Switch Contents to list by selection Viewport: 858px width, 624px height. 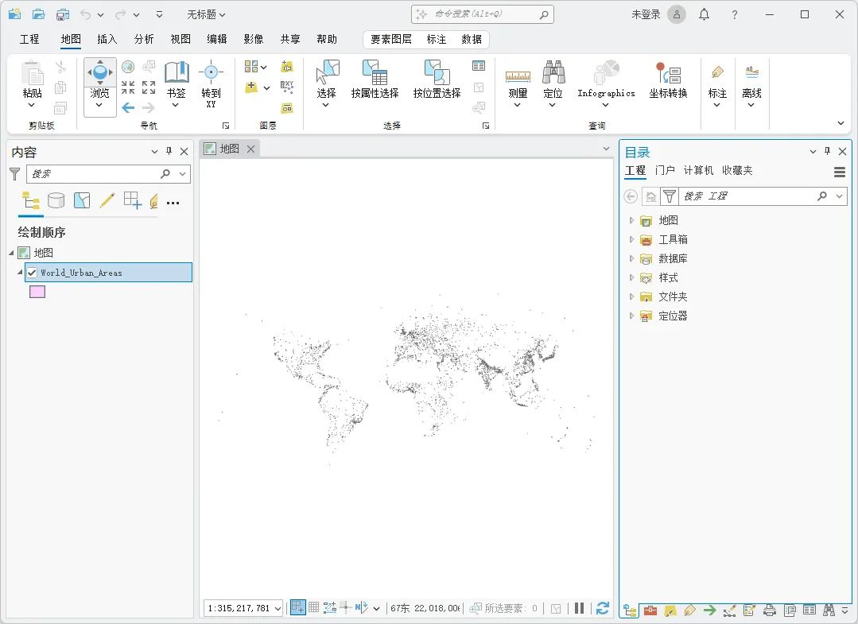82,200
